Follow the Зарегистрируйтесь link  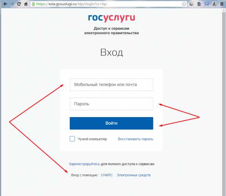84,164
